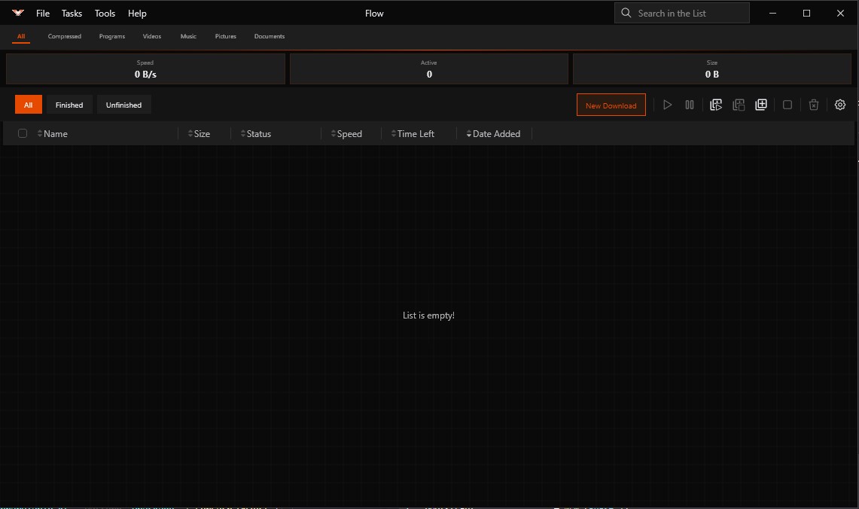The height and width of the screenshot is (509, 859).
Task: Filter list by Finished downloads
Action: 69,105
